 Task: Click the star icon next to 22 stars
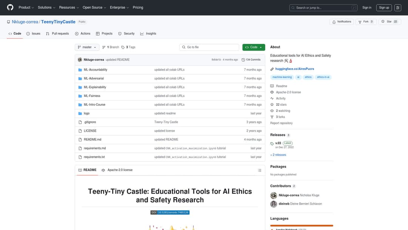(x=272, y=104)
